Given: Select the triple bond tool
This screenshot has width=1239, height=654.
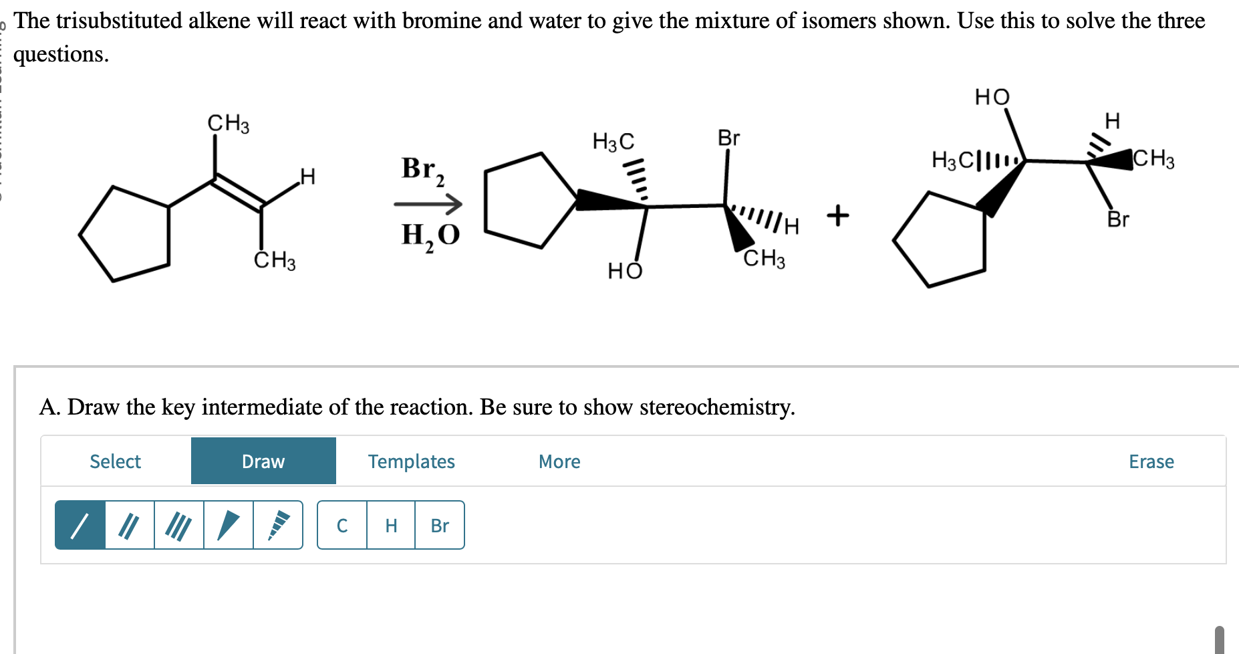Looking at the screenshot, I should (x=179, y=526).
